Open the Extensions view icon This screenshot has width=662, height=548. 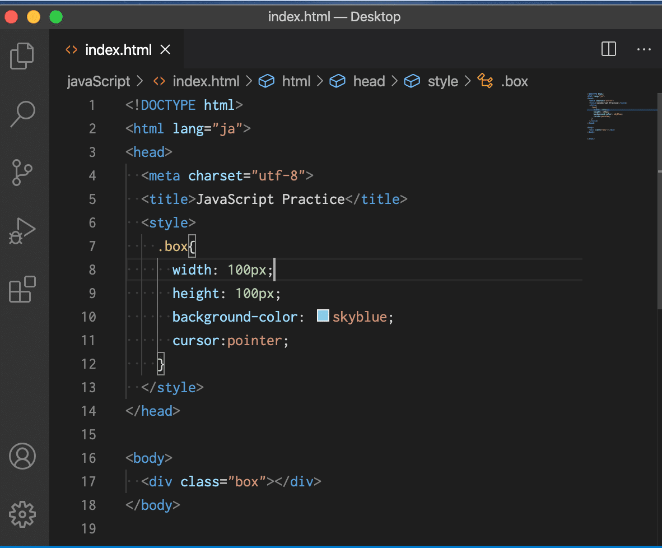click(x=22, y=289)
